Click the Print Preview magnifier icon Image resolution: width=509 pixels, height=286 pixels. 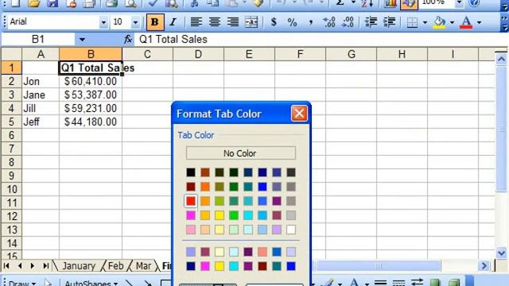(130, 3)
